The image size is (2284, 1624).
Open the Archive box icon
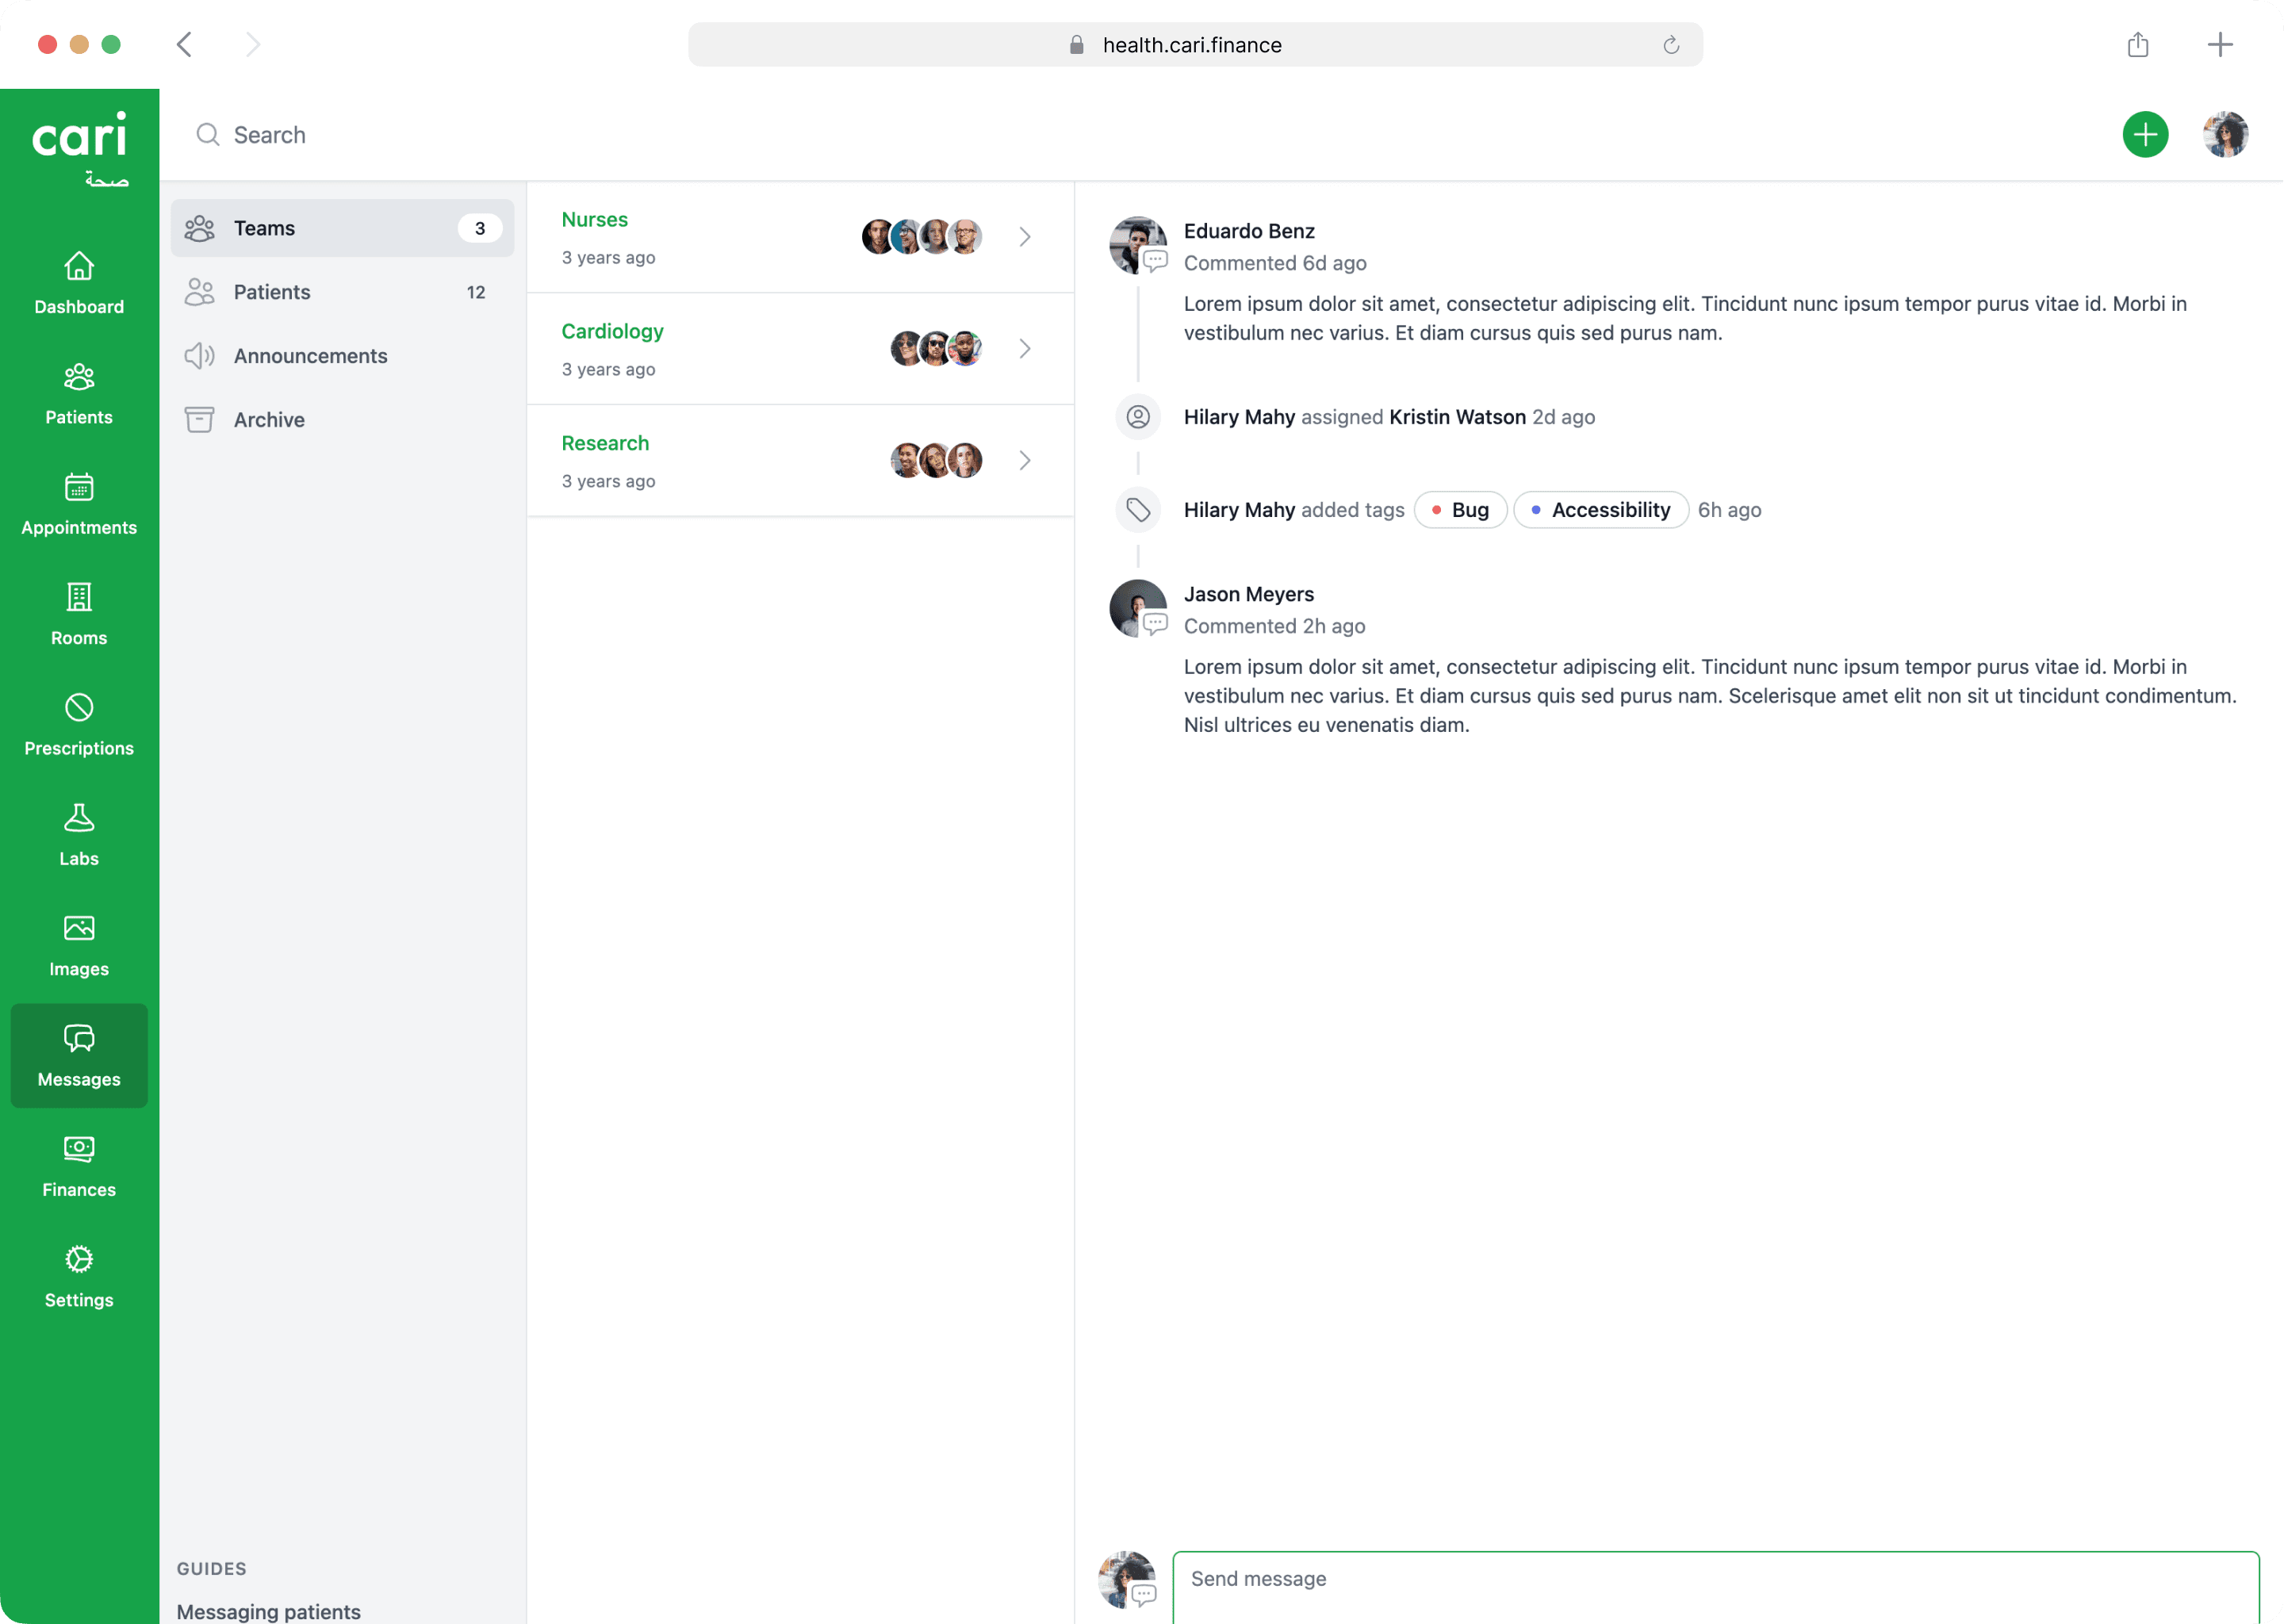click(200, 419)
